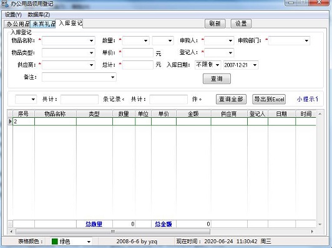Click the 日期 column header
The height and width of the screenshot is (248, 332).
[x=281, y=114]
